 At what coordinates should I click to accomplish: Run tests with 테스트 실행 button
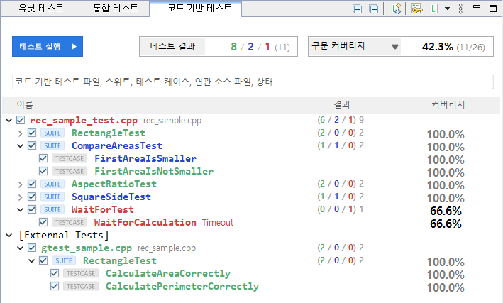coord(48,47)
